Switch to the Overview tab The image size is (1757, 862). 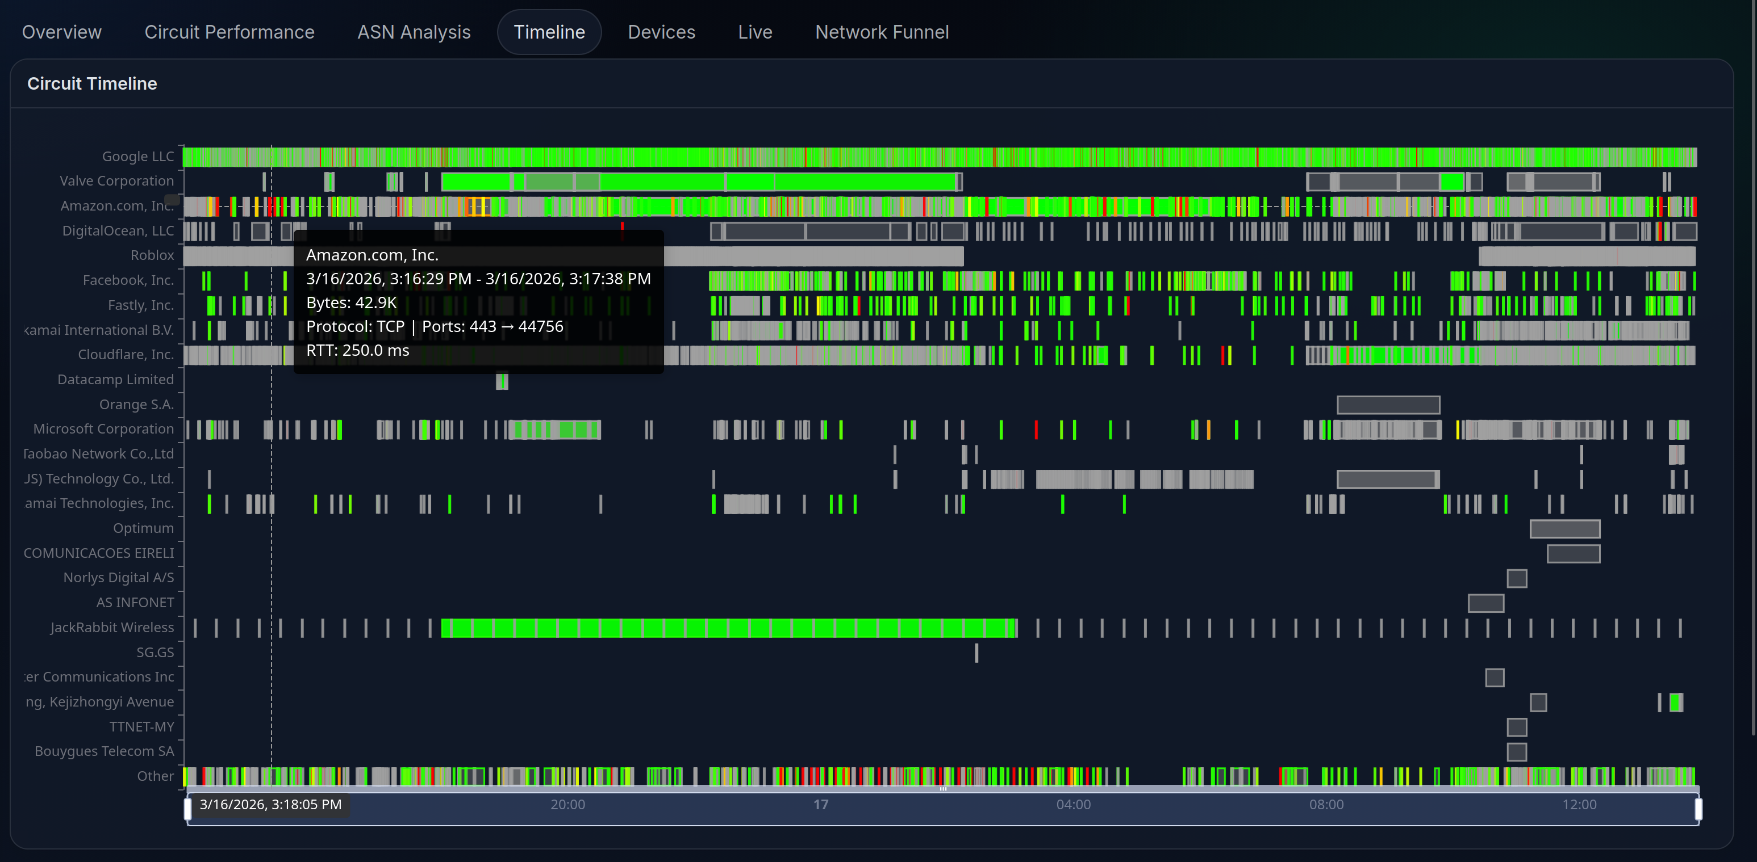[x=61, y=31]
